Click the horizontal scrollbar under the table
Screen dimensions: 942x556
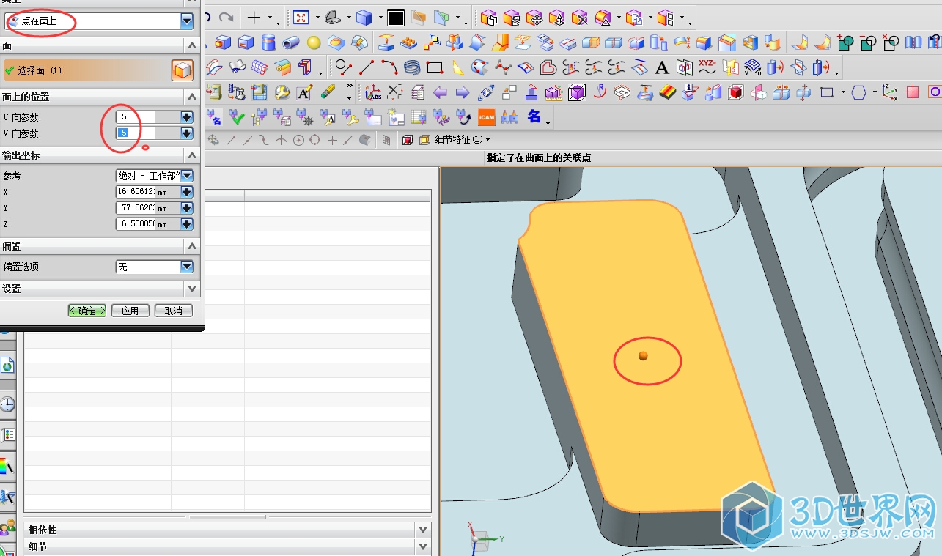click(x=227, y=517)
